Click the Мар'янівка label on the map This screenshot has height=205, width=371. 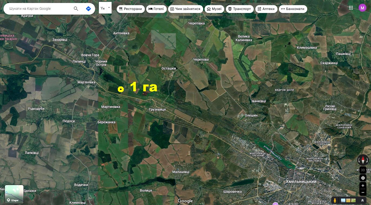click(x=86, y=82)
